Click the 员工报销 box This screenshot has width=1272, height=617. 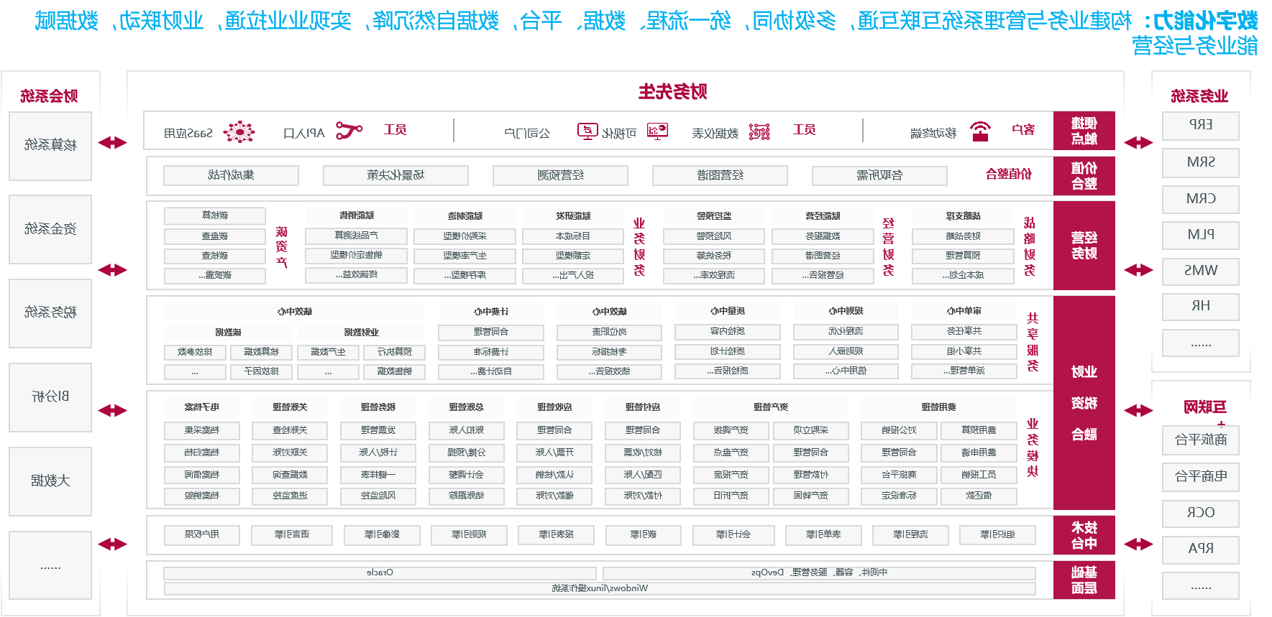coord(979,475)
